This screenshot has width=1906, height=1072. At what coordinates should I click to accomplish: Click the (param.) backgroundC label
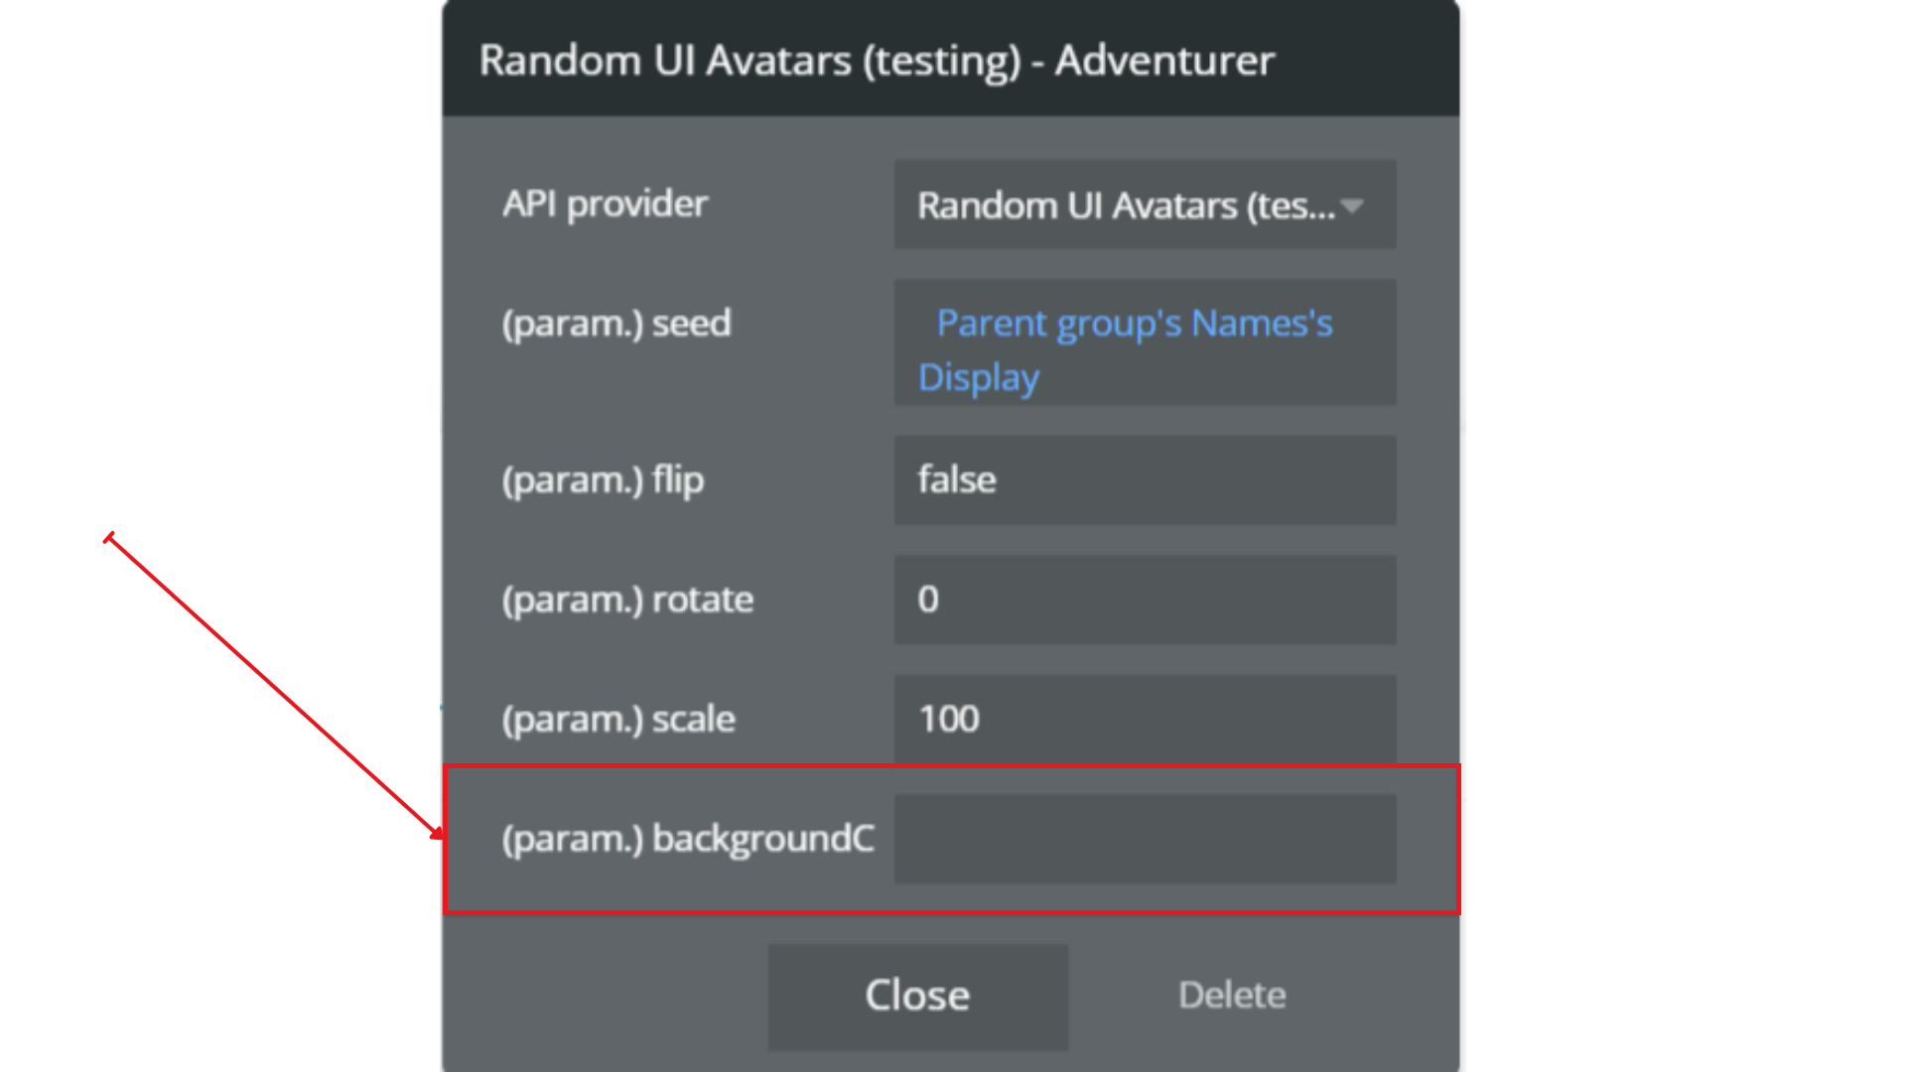(x=688, y=839)
